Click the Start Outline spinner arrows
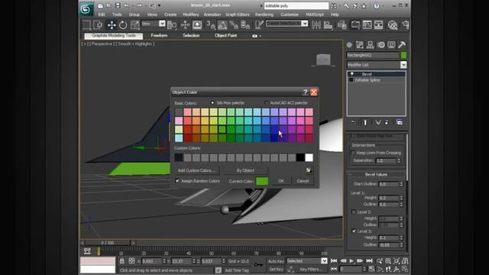Viewport: 489px width, 275px height. coord(401,184)
